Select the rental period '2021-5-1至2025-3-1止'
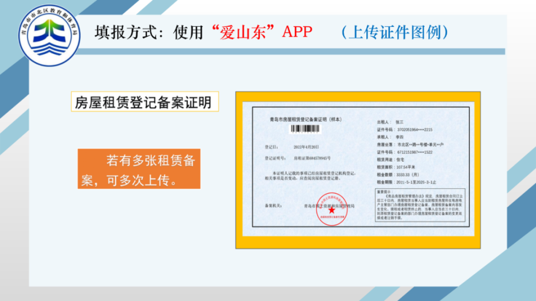 416,182
